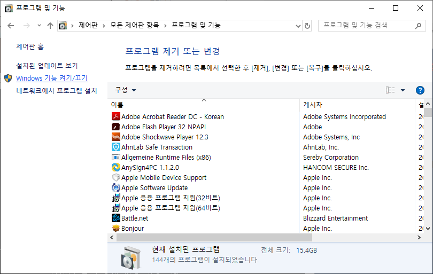This screenshot has height=274, width=433.
Task: Click the AhnLab Safe Transaction shield icon
Action: (x=115, y=147)
